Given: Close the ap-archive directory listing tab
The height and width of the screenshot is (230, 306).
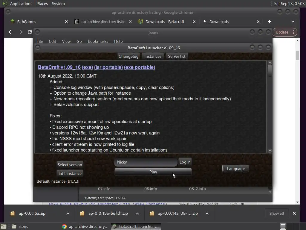Looking at the screenshot, I should click(130, 22).
